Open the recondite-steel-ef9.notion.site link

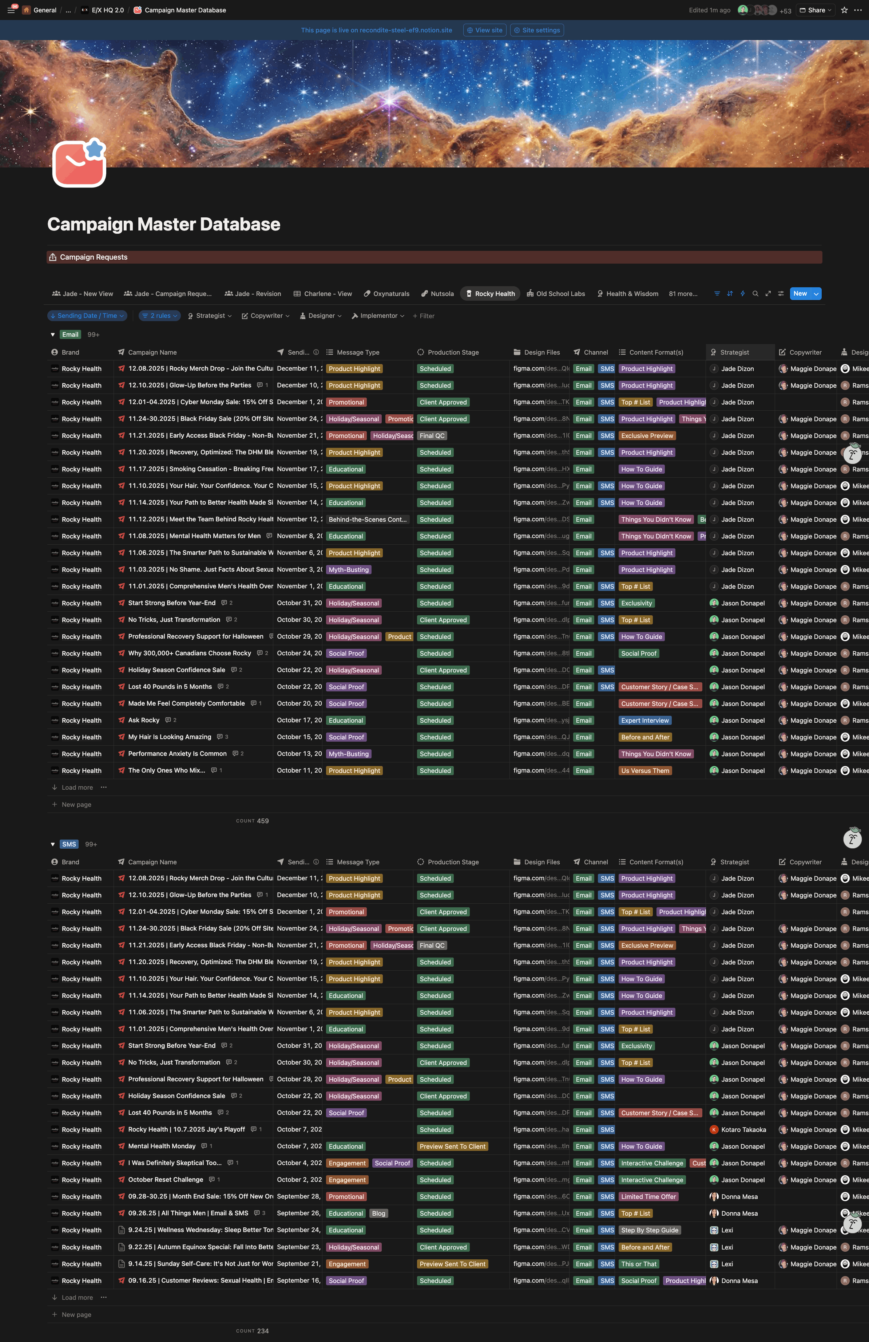(x=406, y=31)
